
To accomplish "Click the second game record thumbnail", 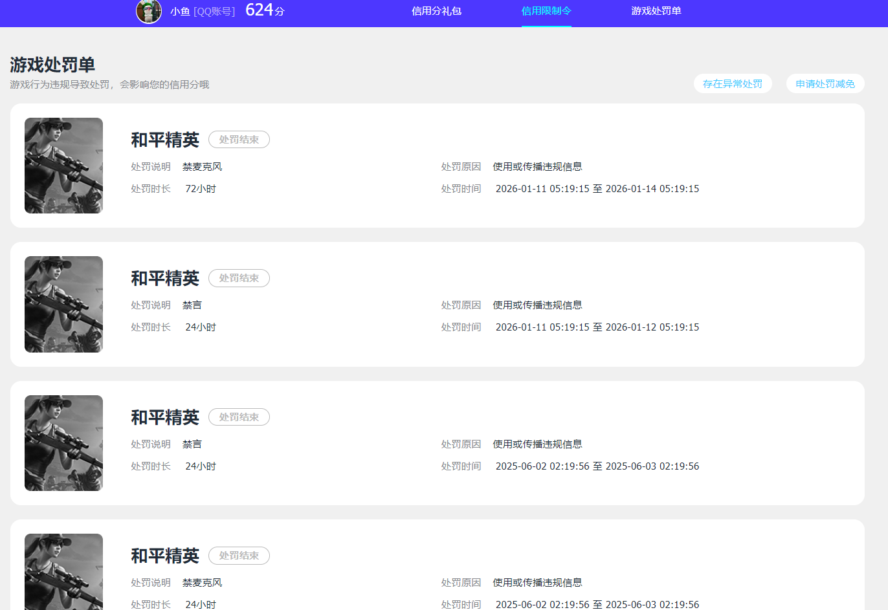I will pyautogui.click(x=63, y=304).
